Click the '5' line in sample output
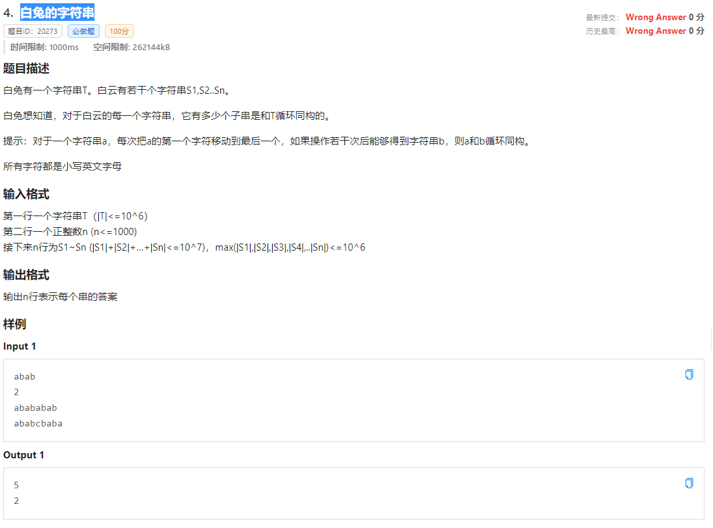 [16, 485]
